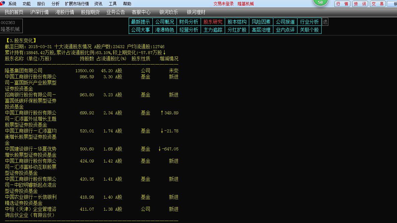397x223 pixels.
Task: Open the 报价 menu
Action: (x=41, y=4)
